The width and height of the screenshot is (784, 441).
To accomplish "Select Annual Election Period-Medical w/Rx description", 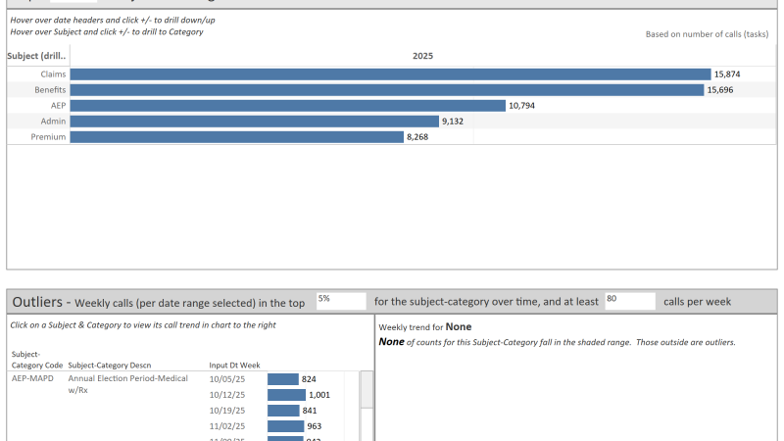I will coord(128,384).
